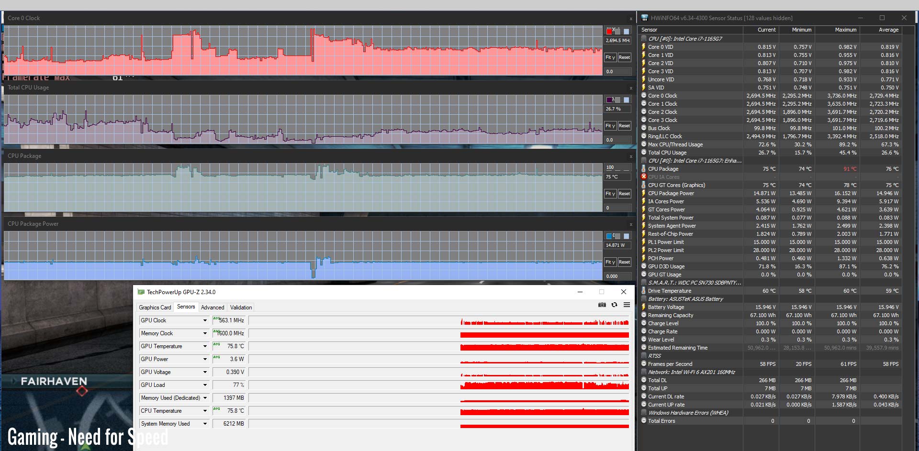Close the Core 0 Clock graph panel
The width and height of the screenshot is (919, 451).
(x=631, y=19)
